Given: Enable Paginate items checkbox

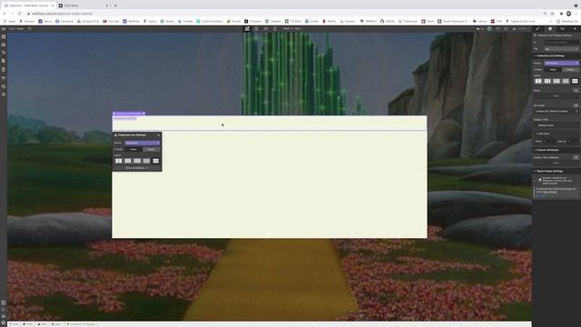Looking at the screenshot, I should [537, 125].
